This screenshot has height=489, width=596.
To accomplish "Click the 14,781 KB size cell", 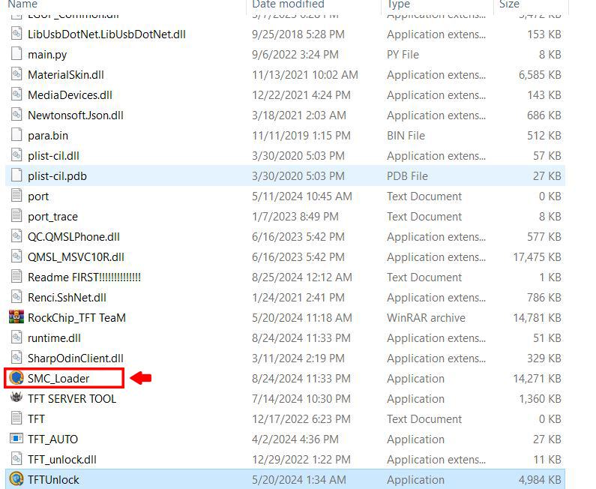I will click(x=537, y=318).
